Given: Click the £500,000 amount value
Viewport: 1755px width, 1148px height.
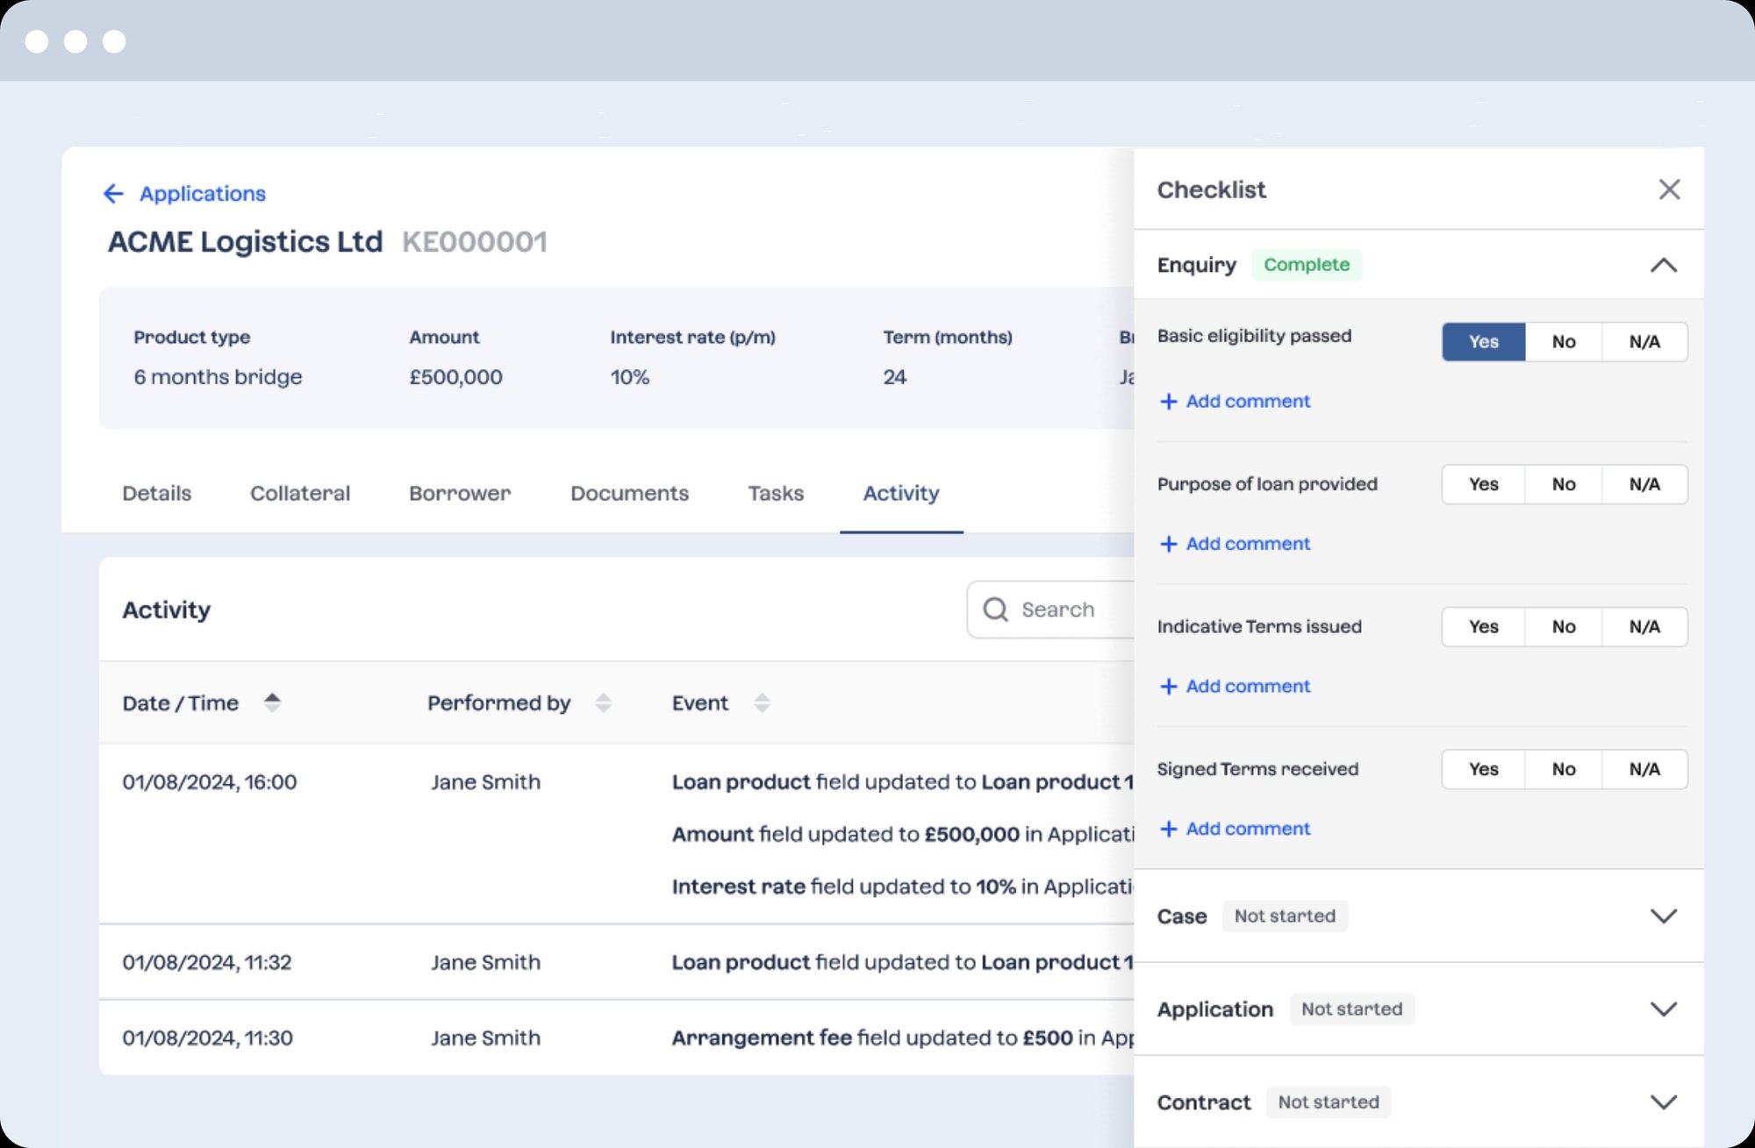Looking at the screenshot, I should [x=455, y=377].
